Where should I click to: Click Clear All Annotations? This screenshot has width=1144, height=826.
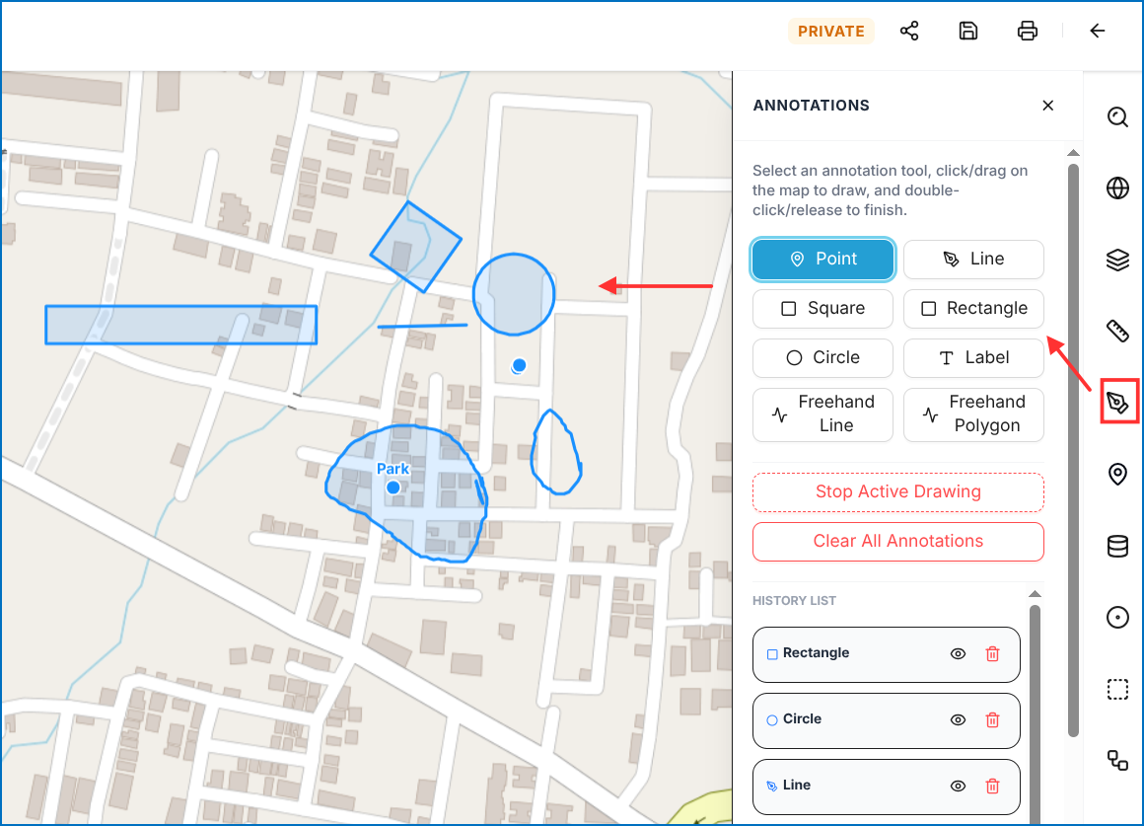coord(898,542)
